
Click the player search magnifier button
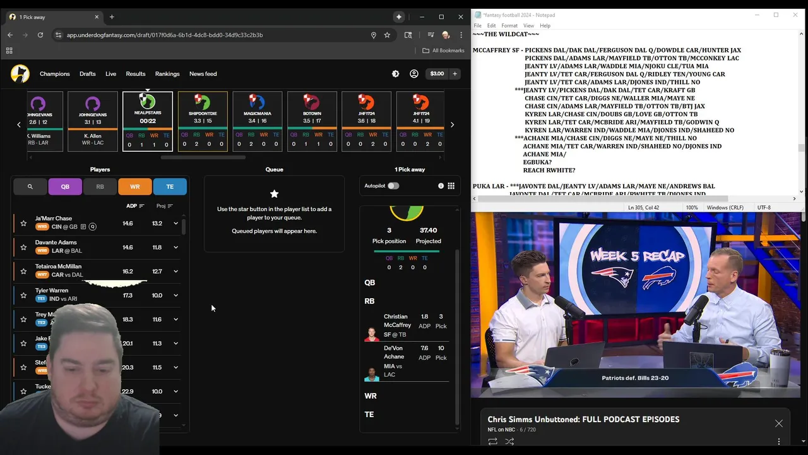pos(30,186)
